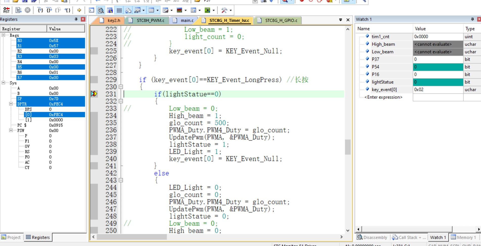This screenshot has width=481, height=246.
Task: Toggle auto-hide pin on the Registers panel
Action: [x=76, y=19]
